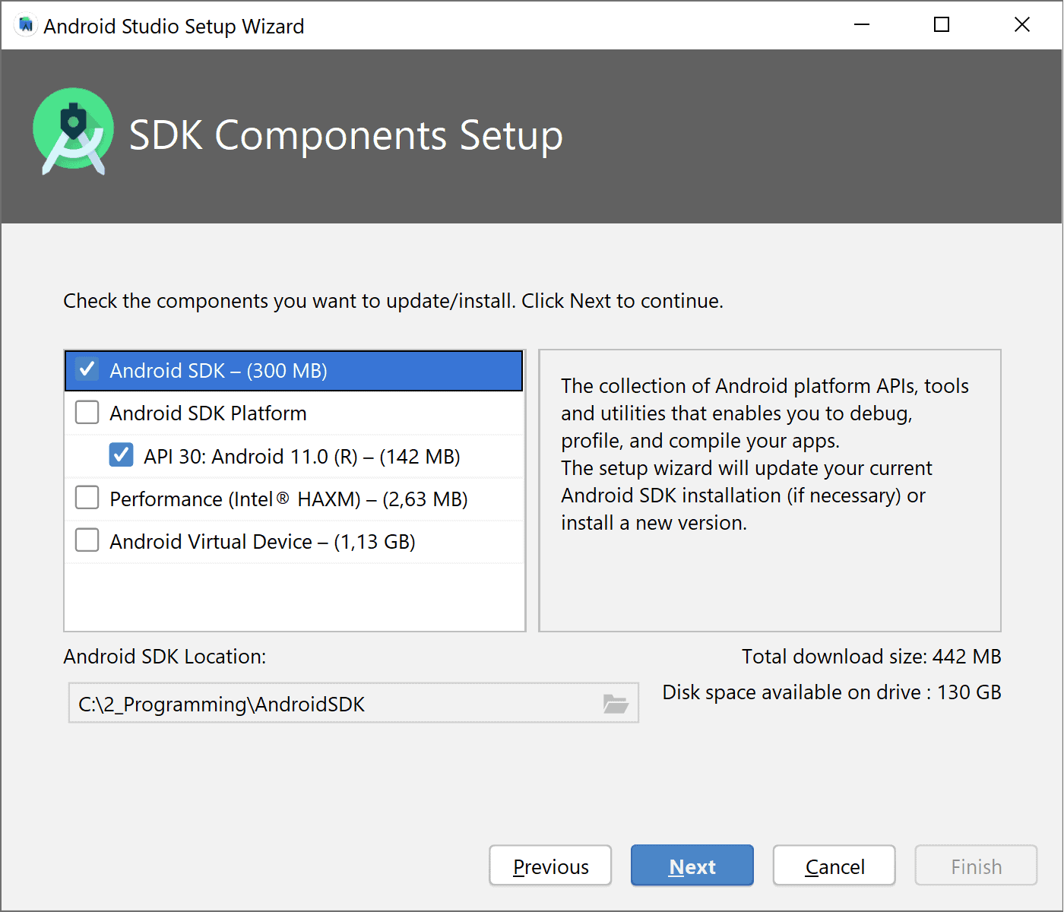Maximize the Setup Wizard window
The height and width of the screenshot is (912, 1064).
[942, 25]
